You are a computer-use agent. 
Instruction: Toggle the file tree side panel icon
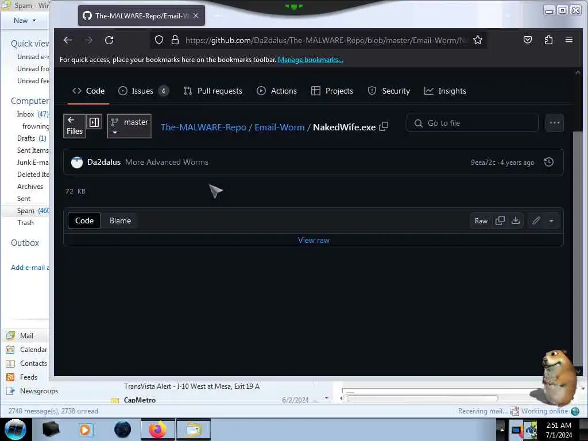click(x=94, y=122)
